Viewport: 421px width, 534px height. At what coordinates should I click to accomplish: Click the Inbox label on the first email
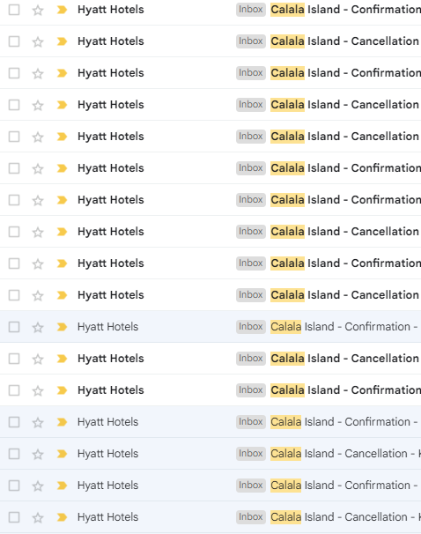[x=251, y=10]
